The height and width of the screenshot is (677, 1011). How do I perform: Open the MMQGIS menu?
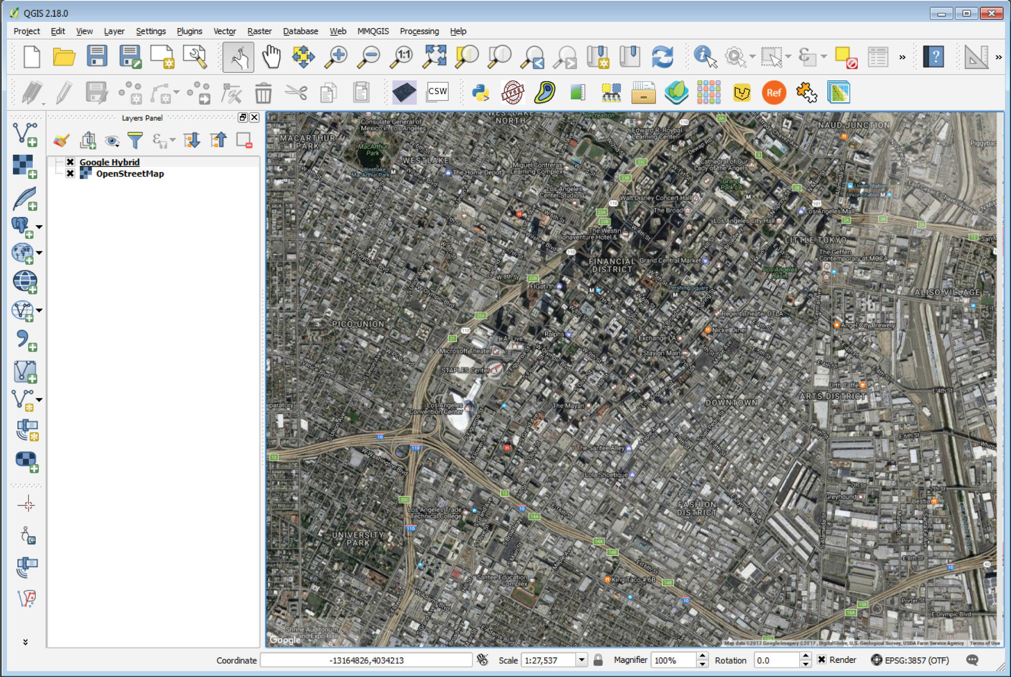tap(373, 31)
